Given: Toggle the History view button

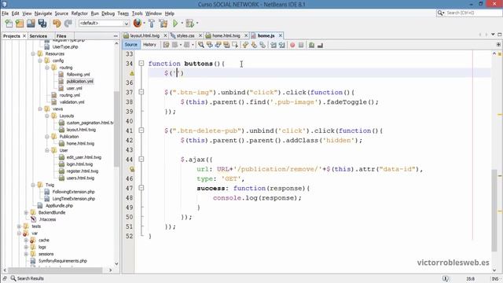Looking at the screenshot, I should (149, 45).
